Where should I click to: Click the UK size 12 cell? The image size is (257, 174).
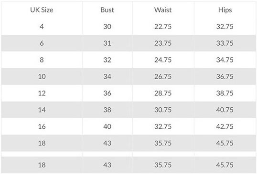click(42, 93)
